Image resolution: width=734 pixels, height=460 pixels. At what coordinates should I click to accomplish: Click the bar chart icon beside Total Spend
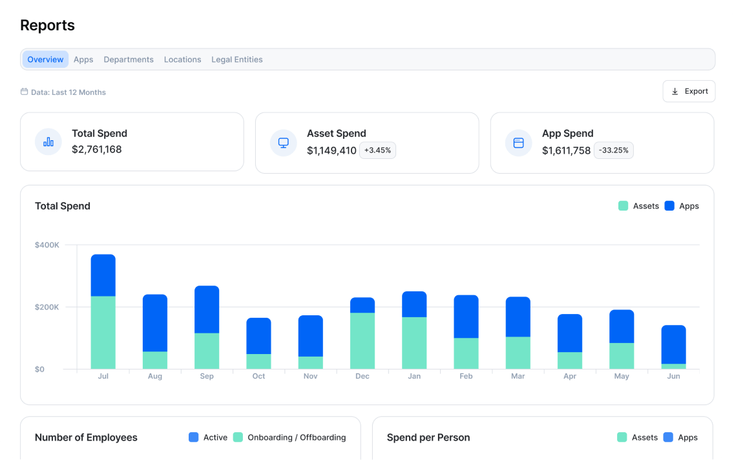tap(48, 141)
